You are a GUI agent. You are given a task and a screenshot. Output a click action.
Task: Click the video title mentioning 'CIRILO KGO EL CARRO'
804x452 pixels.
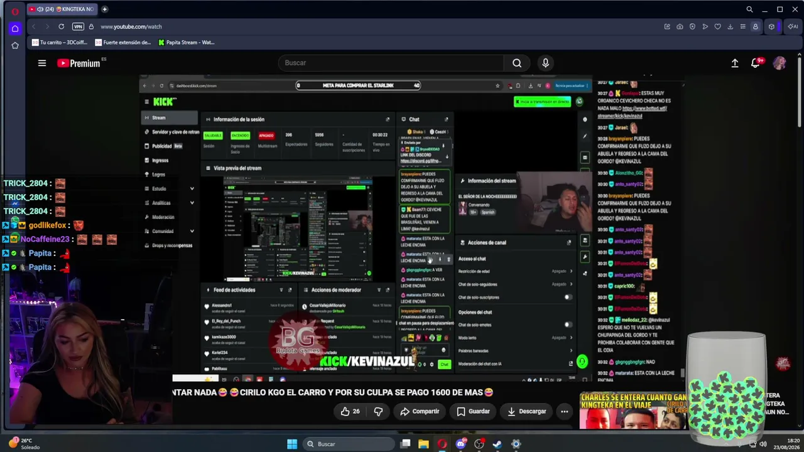(333, 392)
